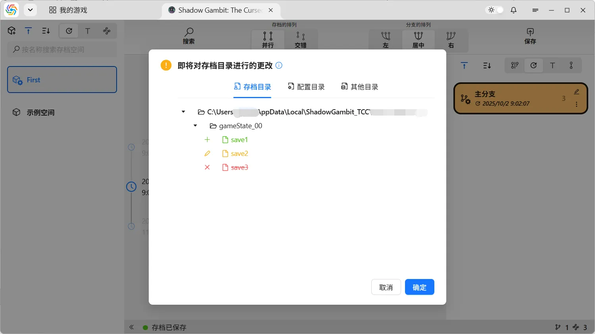Switch to the 其他目录 tab
The image size is (595, 334).
pyautogui.click(x=360, y=87)
